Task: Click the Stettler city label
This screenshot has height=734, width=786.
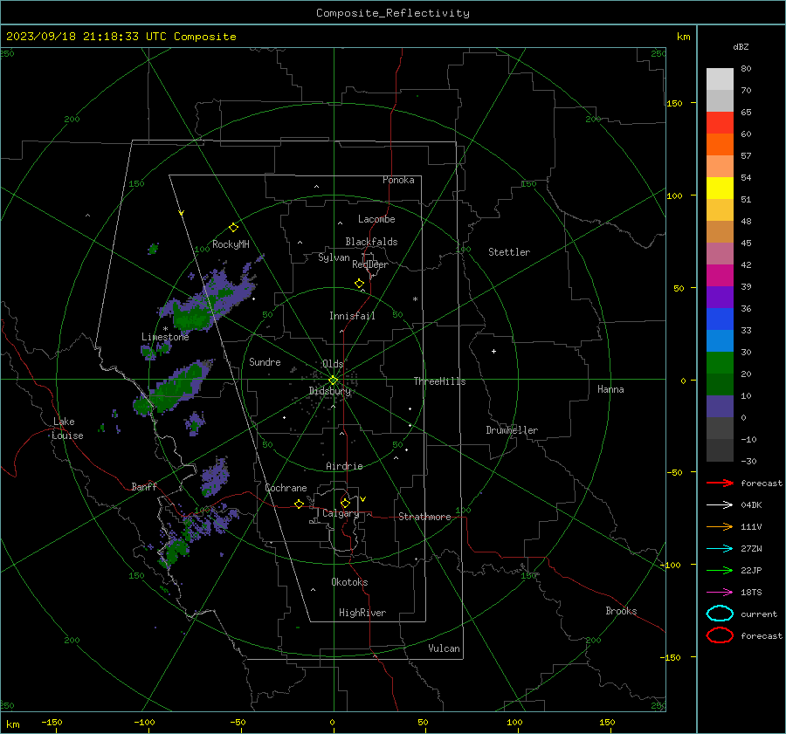Action: pos(509,252)
